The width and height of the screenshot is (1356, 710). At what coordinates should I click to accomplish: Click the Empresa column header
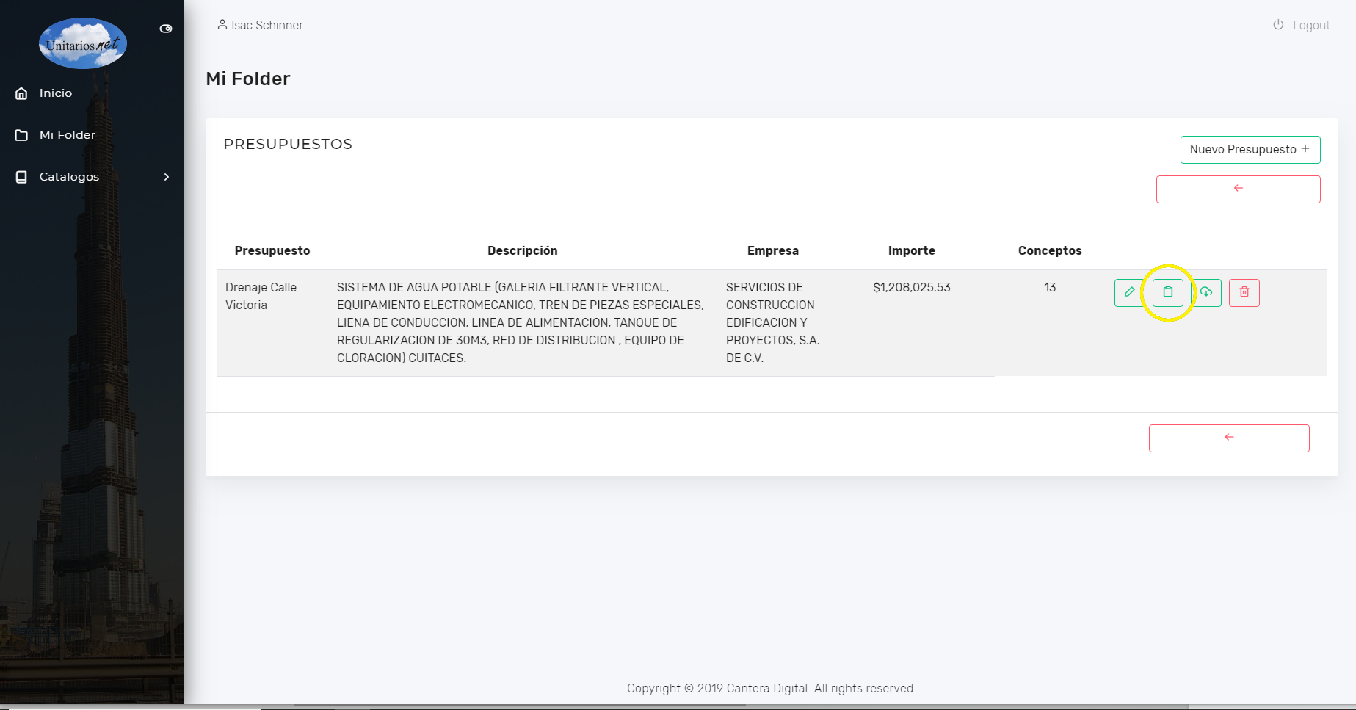pyautogui.click(x=773, y=251)
